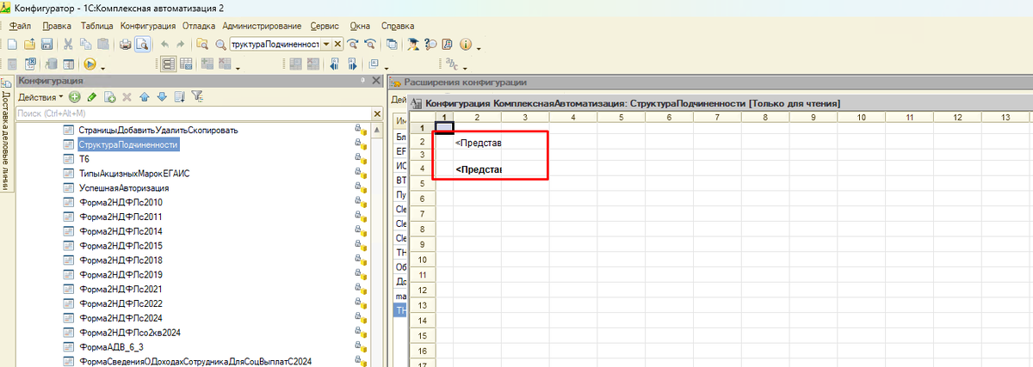
Task: Close the Конфигурация panel with X
Action: click(x=376, y=81)
